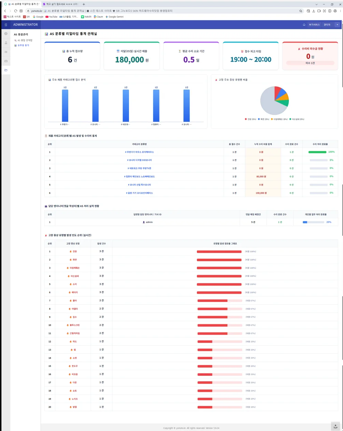Screen dimensions: 343x431
Task: Bookmark this page with the star icon
Action: tap(301, 11)
